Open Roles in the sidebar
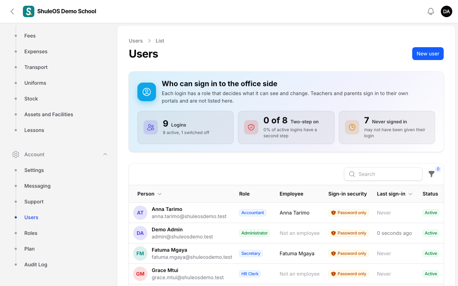Viewport: 458px width, 286px height. 31,233
